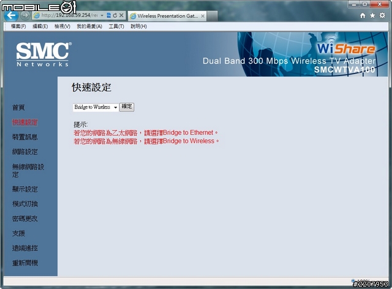Click the WiShare banner logo
This screenshot has height=289, width=392.
pyautogui.click(x=346, y=48)
